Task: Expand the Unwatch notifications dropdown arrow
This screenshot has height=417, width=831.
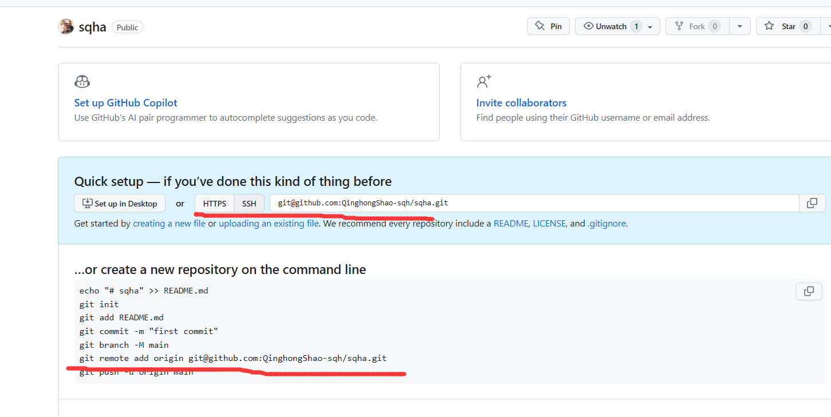Action: pos(650,27)
